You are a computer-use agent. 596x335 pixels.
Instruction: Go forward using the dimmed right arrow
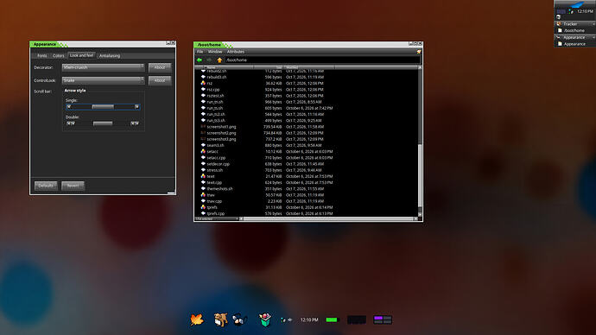coord(209,60)
